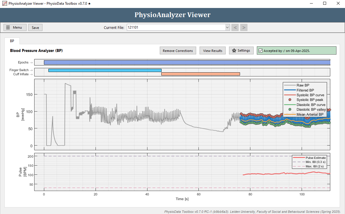Viewport: 345px width, 214px height.
Task: Click Filtered BP legend entry
Action: coord(305,90)
